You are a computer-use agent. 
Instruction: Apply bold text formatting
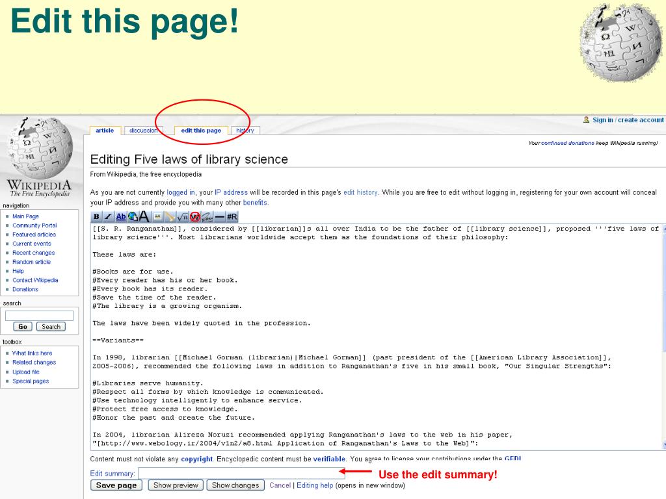tap(96, 217)
